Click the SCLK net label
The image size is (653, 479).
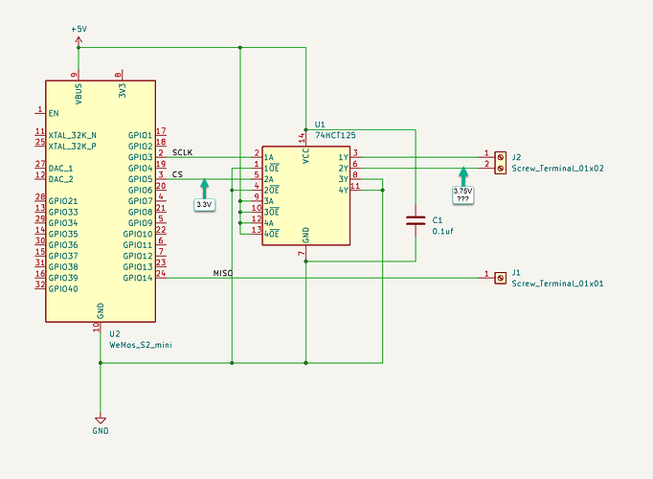click(x=183, y=152)
